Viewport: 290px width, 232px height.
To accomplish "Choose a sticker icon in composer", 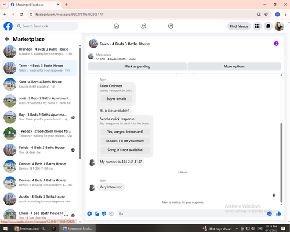I will pyautogui.click(x=104, y=213).
